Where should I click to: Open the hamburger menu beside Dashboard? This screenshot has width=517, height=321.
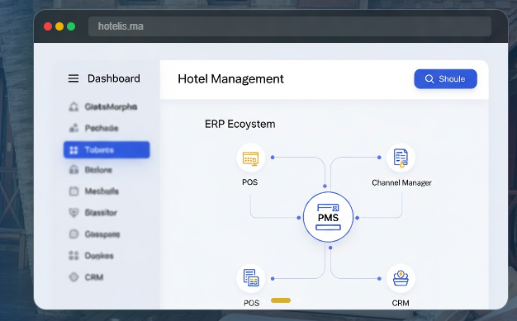pyautogui.click(x=74, y=78)
